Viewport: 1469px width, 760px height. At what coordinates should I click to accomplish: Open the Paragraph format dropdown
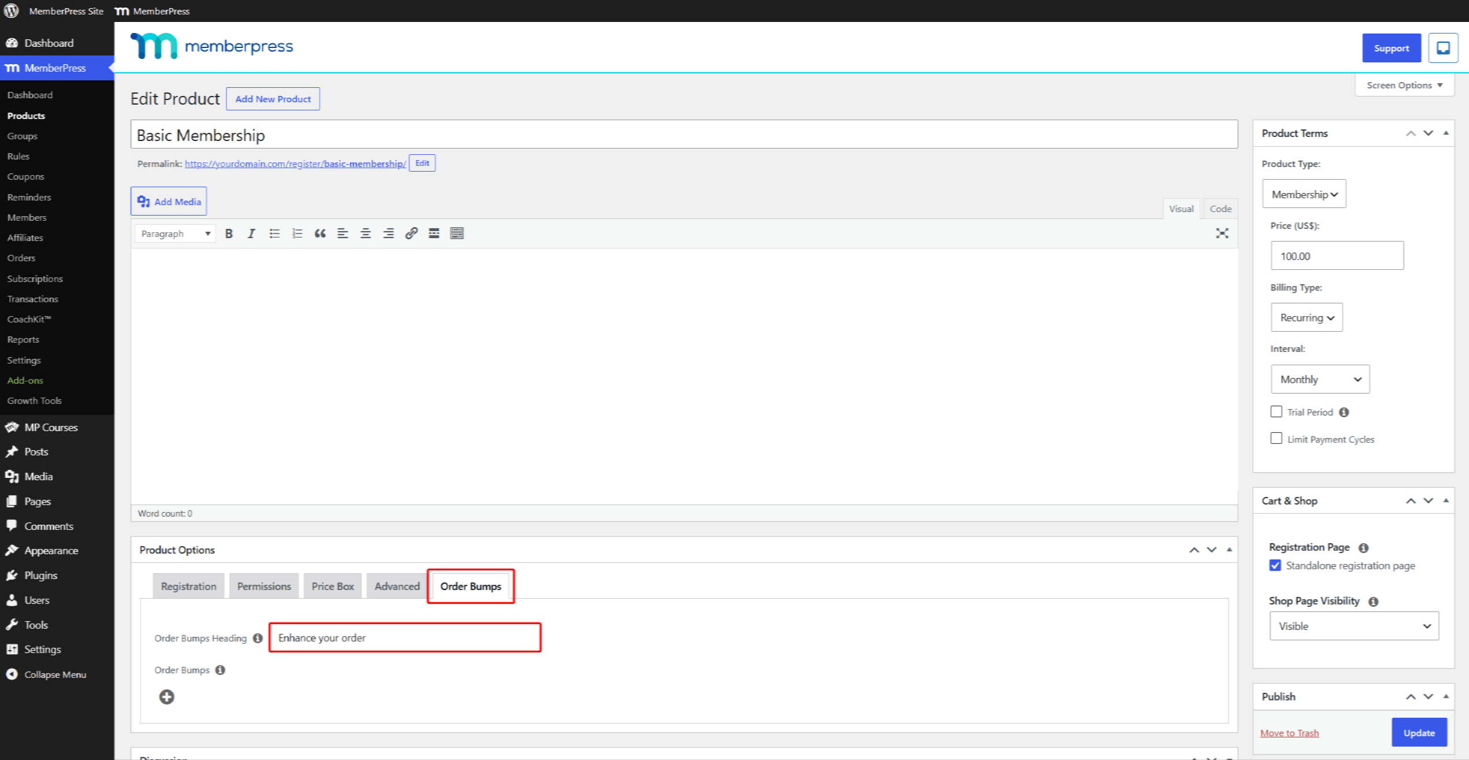pos(175,233)
